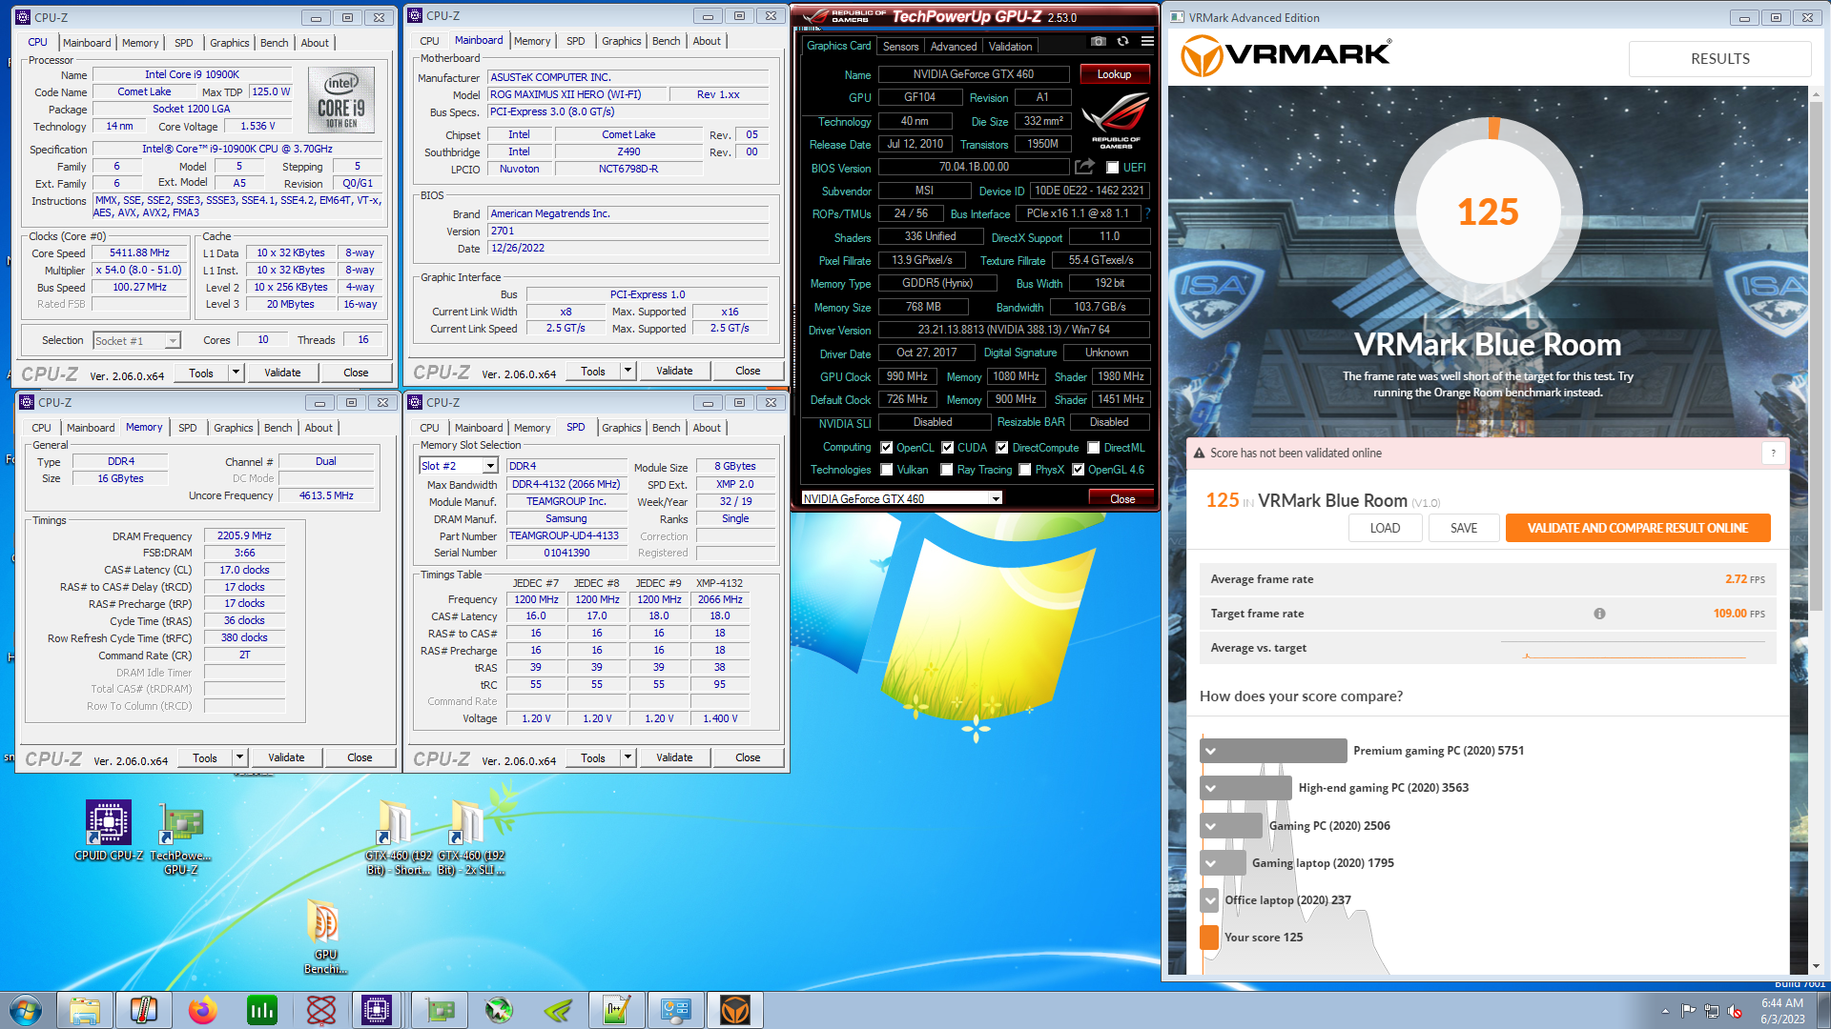Open the NVIDIA icon in the taskbar
This screenshot has width=1831, height=1029.
pos(558,1010)
